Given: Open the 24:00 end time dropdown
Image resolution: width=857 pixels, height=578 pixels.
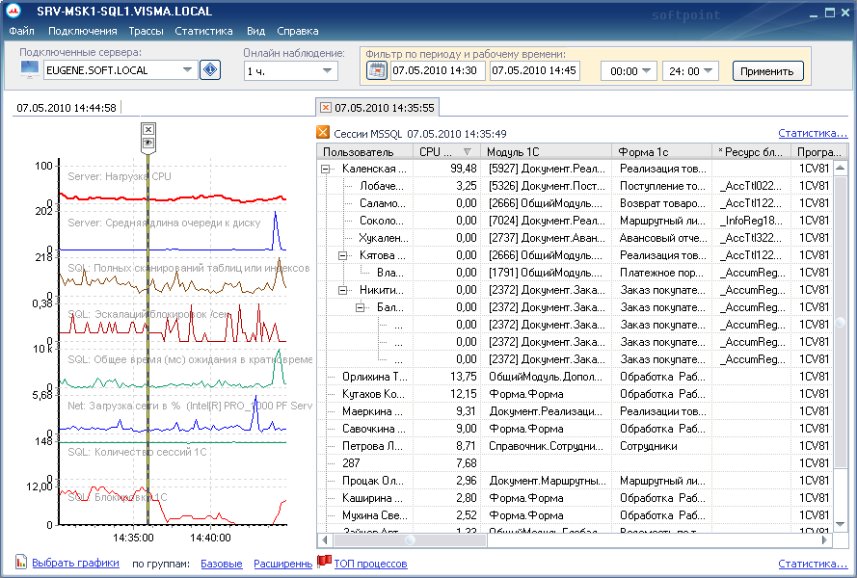Looking at the screenshot, I should (709, 71).
